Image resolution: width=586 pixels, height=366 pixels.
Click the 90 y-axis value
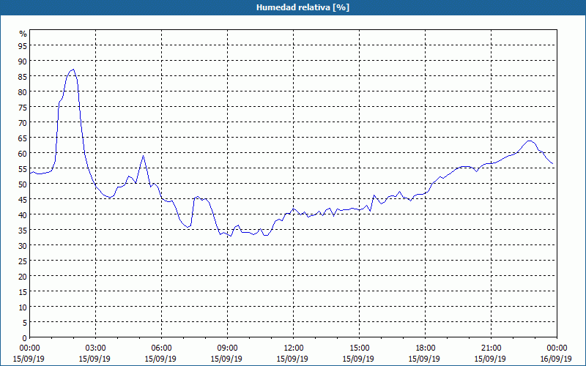[23, 61]
